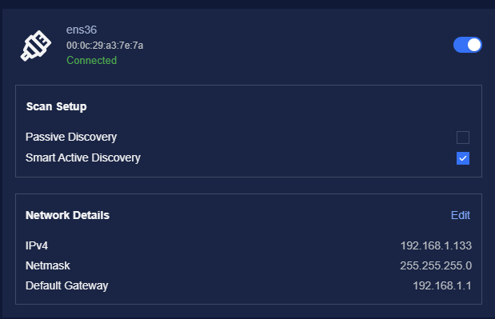Select the netmask value 255.255.255.0
The width and height of the screenshot is (495, 319).
(x=436, y=265)
